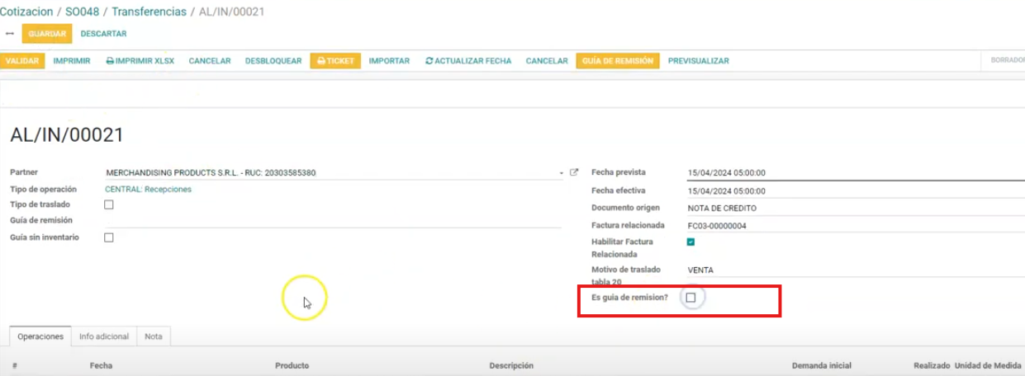Viewport: 1025px width, 376px height.
Task: Click the VALIDAR button
Action: (22, 61)
